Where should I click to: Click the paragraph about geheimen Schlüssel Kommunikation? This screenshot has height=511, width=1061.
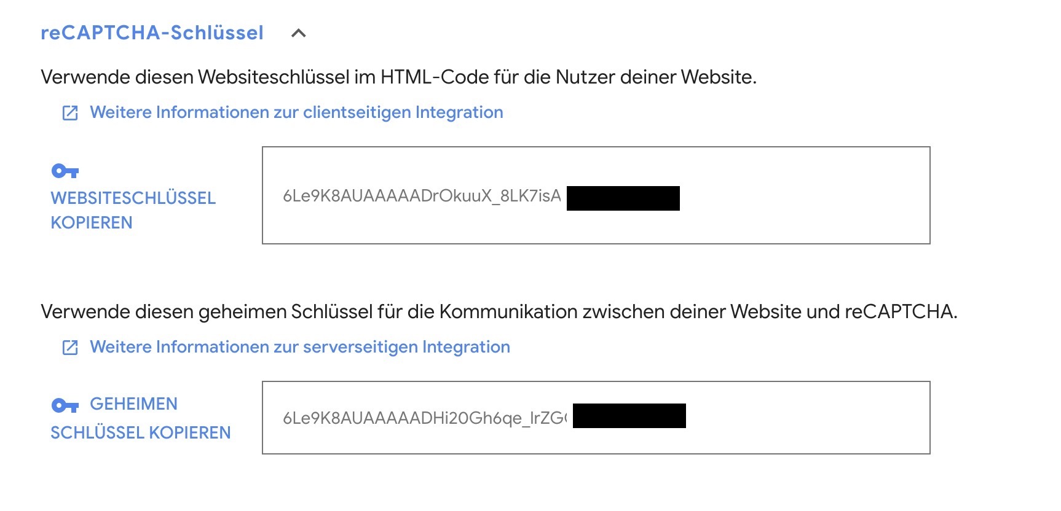499,312
